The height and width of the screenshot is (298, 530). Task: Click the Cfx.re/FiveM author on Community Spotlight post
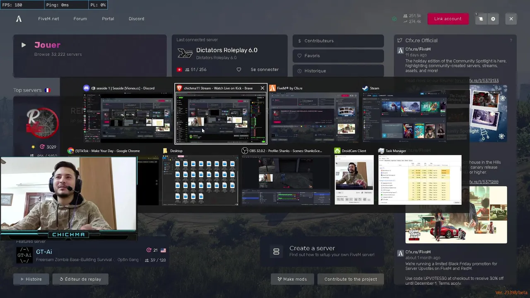[x=418, y=49]
